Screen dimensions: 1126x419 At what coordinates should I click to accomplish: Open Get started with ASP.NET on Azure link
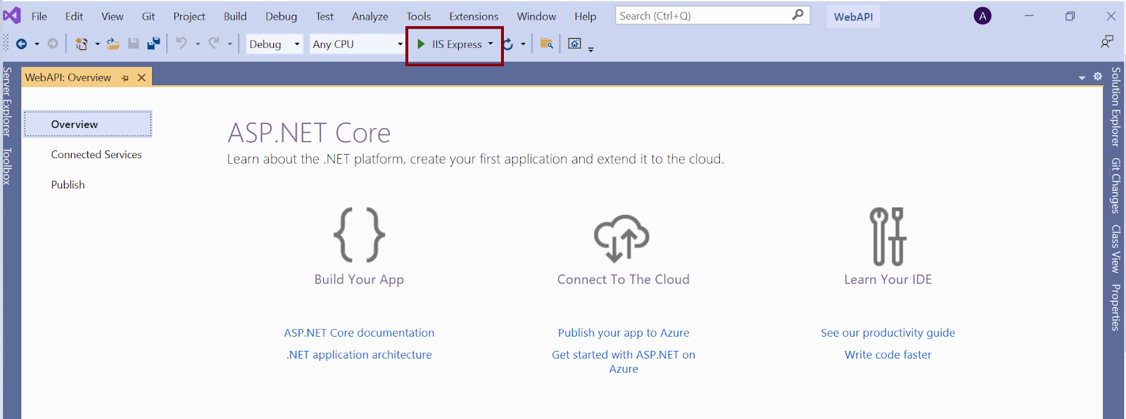coord(624,361)
